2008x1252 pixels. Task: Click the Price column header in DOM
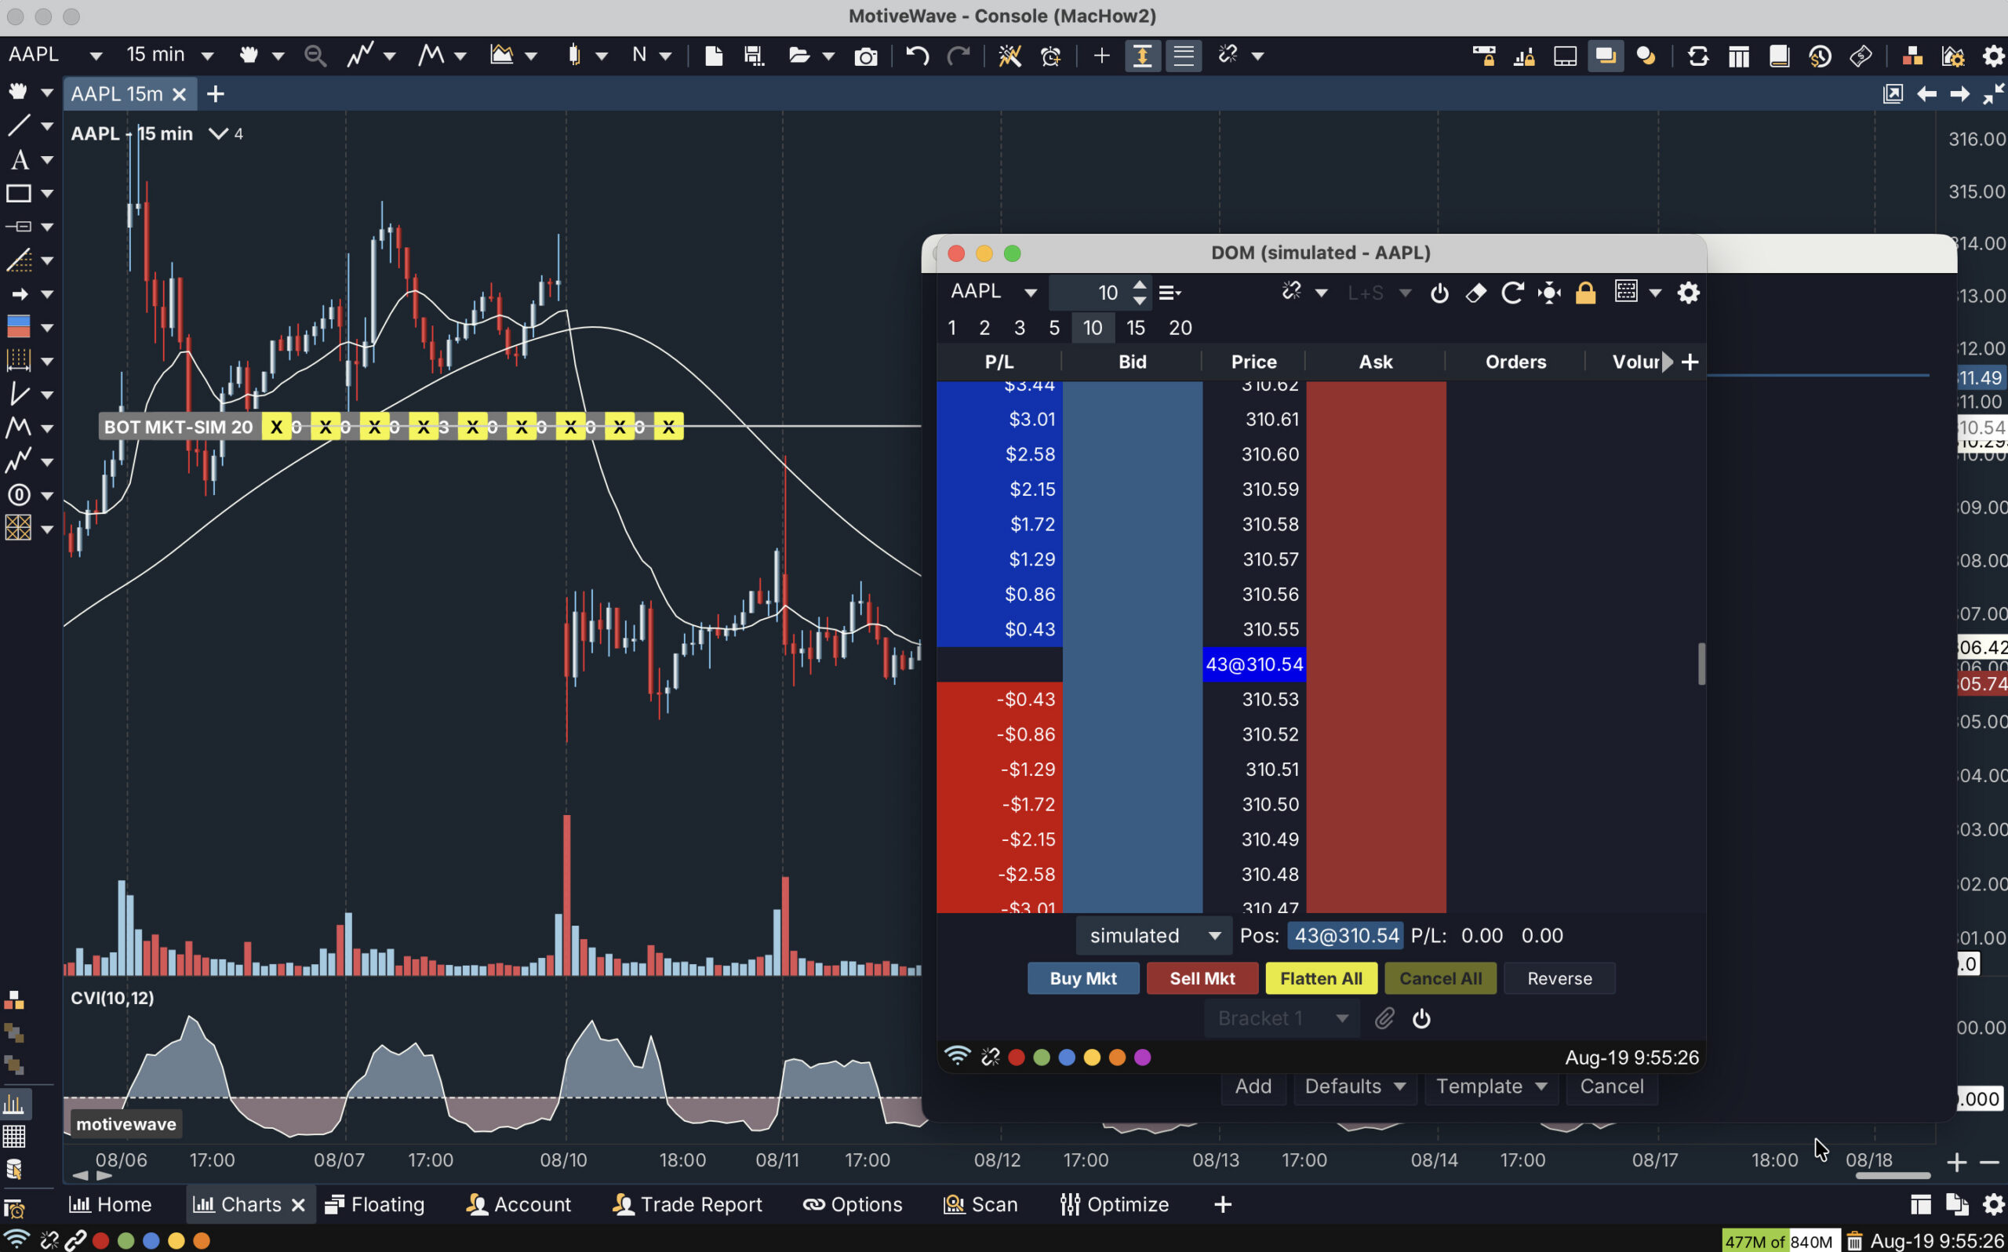coord(1253,362)
